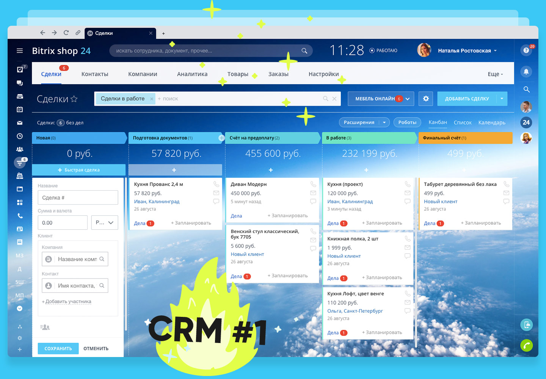
Task: Click the amount field showing 0.00
Action: coord(63,222)
